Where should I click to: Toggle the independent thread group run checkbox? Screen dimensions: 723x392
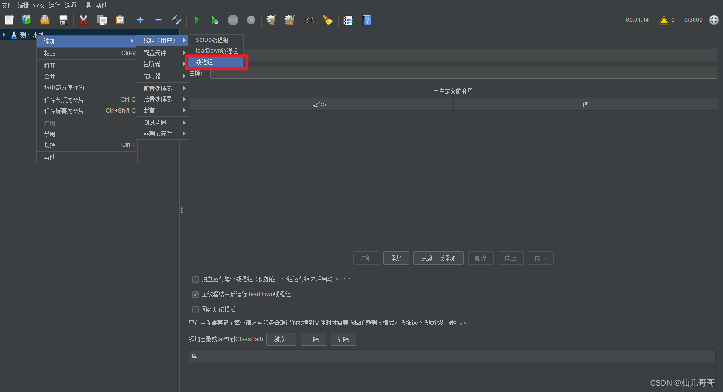(195, 279)
